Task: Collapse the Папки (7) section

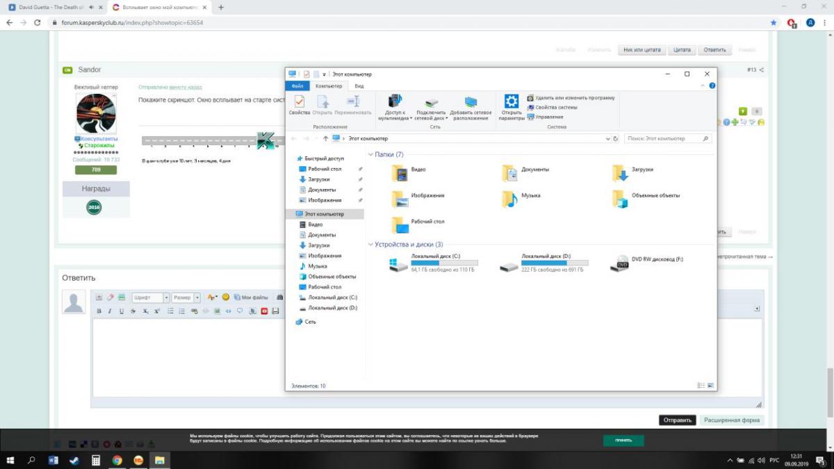Action: 370,154
